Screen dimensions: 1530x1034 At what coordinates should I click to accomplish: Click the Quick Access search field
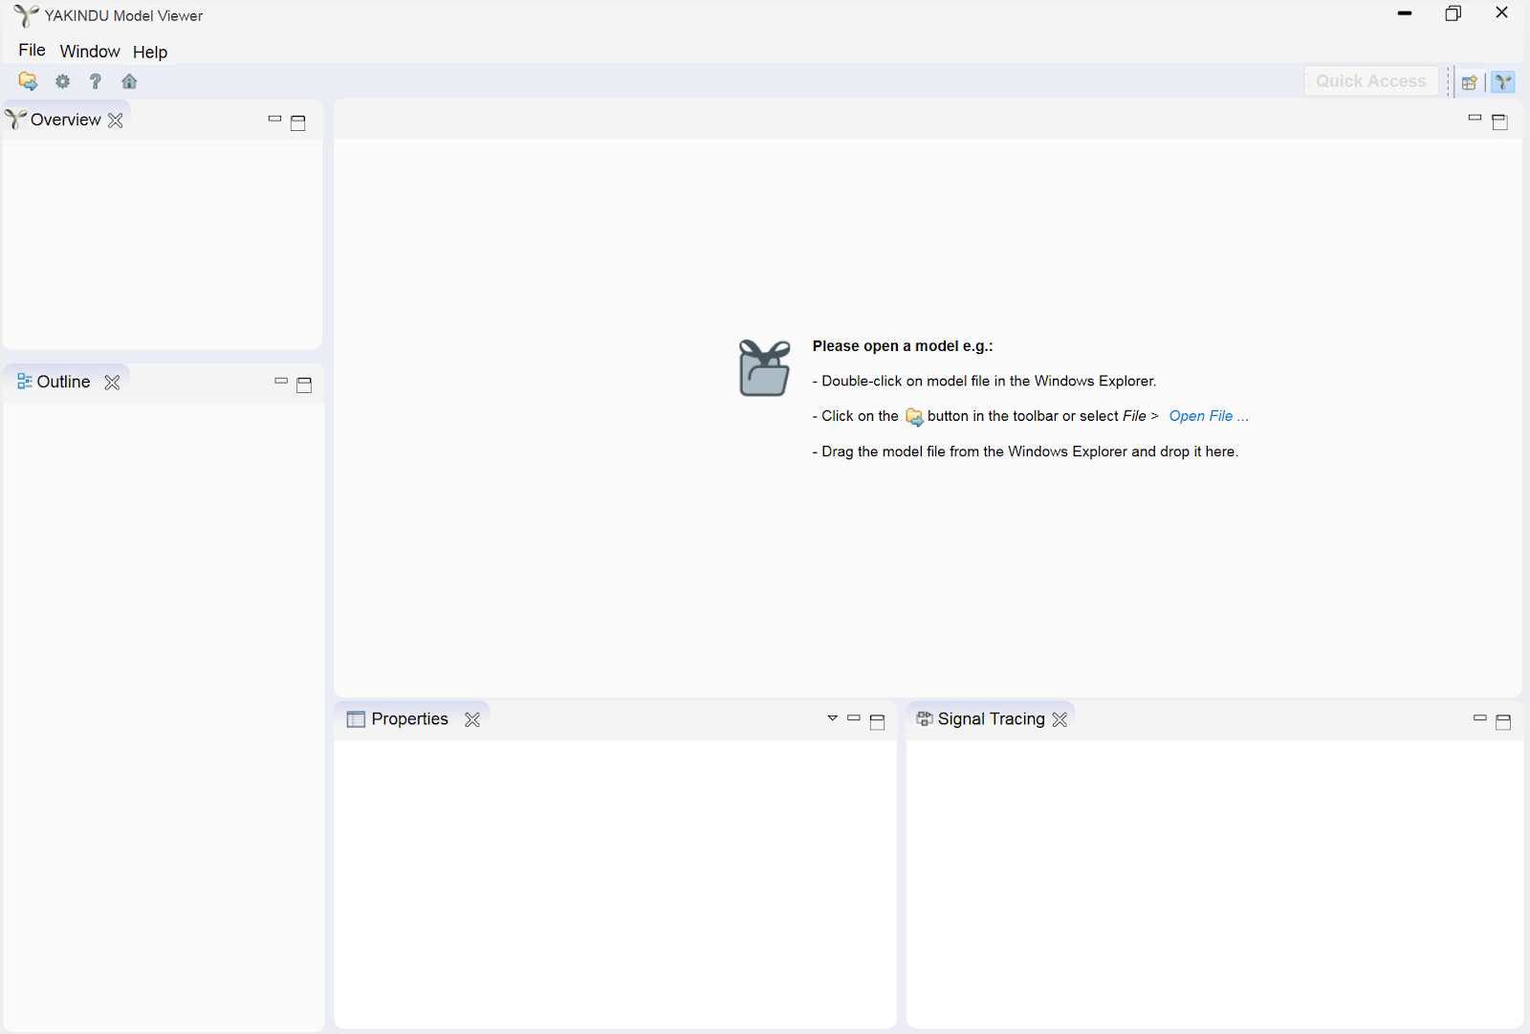pyautogui.click(x=1371, y=81)
